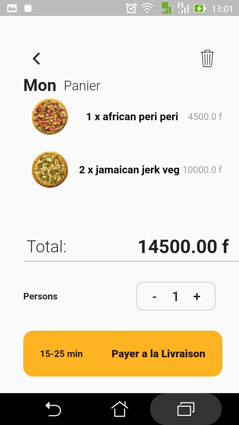
Task: Select the 2 x jamaican jerk veg item
Action: click(129, 170)
